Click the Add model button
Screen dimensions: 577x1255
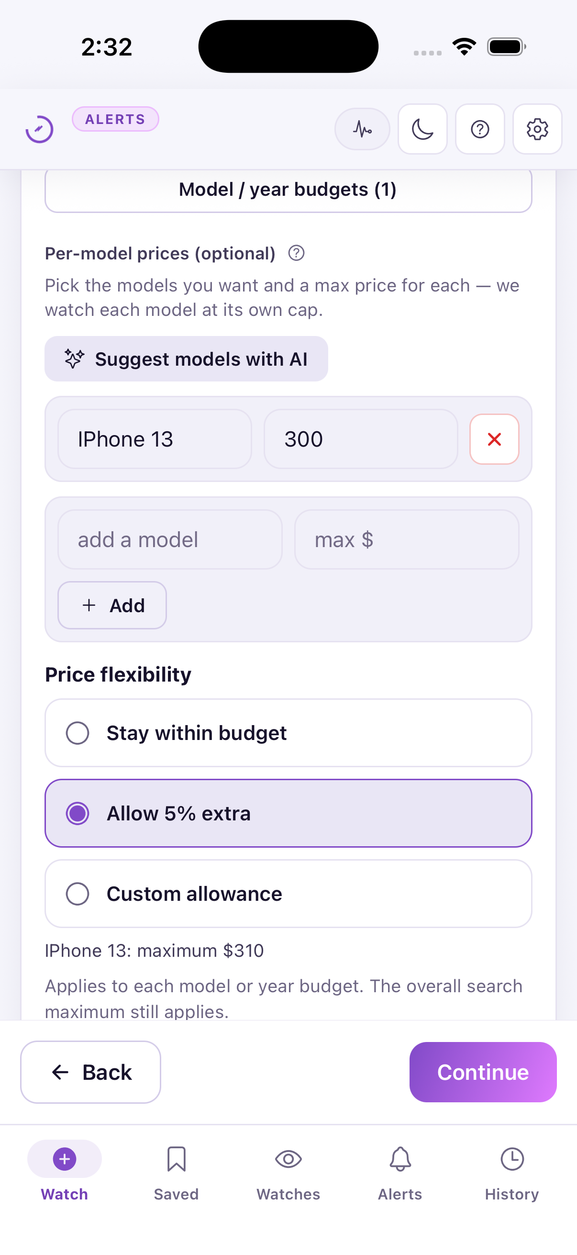pos(112,605)
